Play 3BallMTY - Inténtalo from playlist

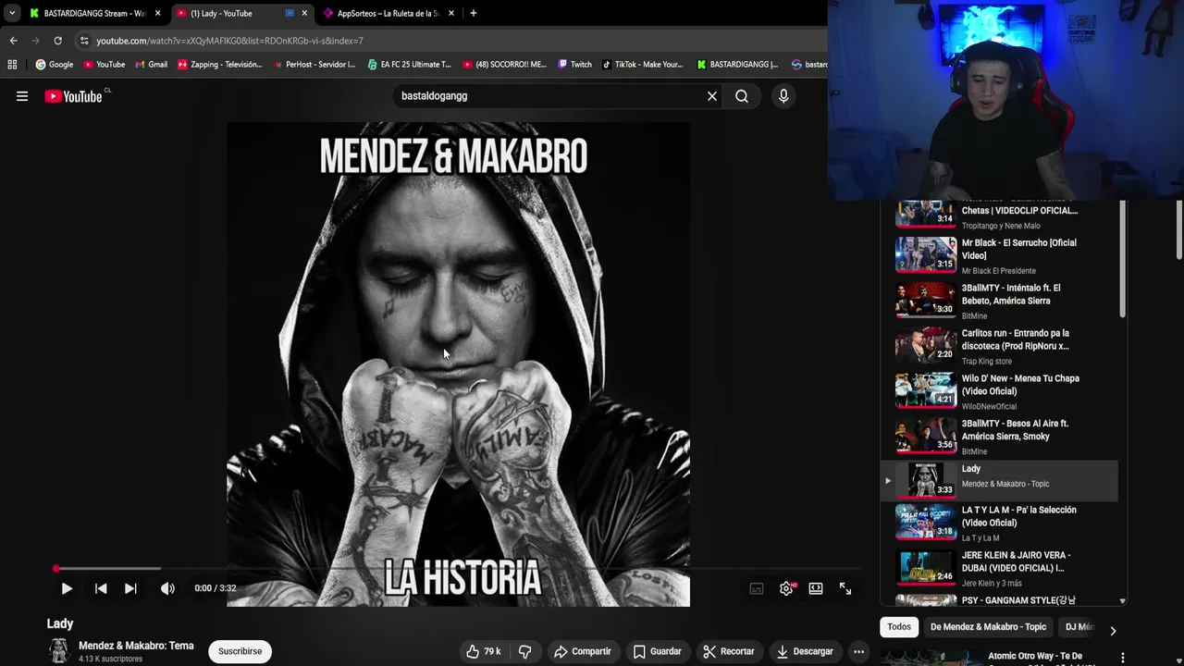[999, 302]
